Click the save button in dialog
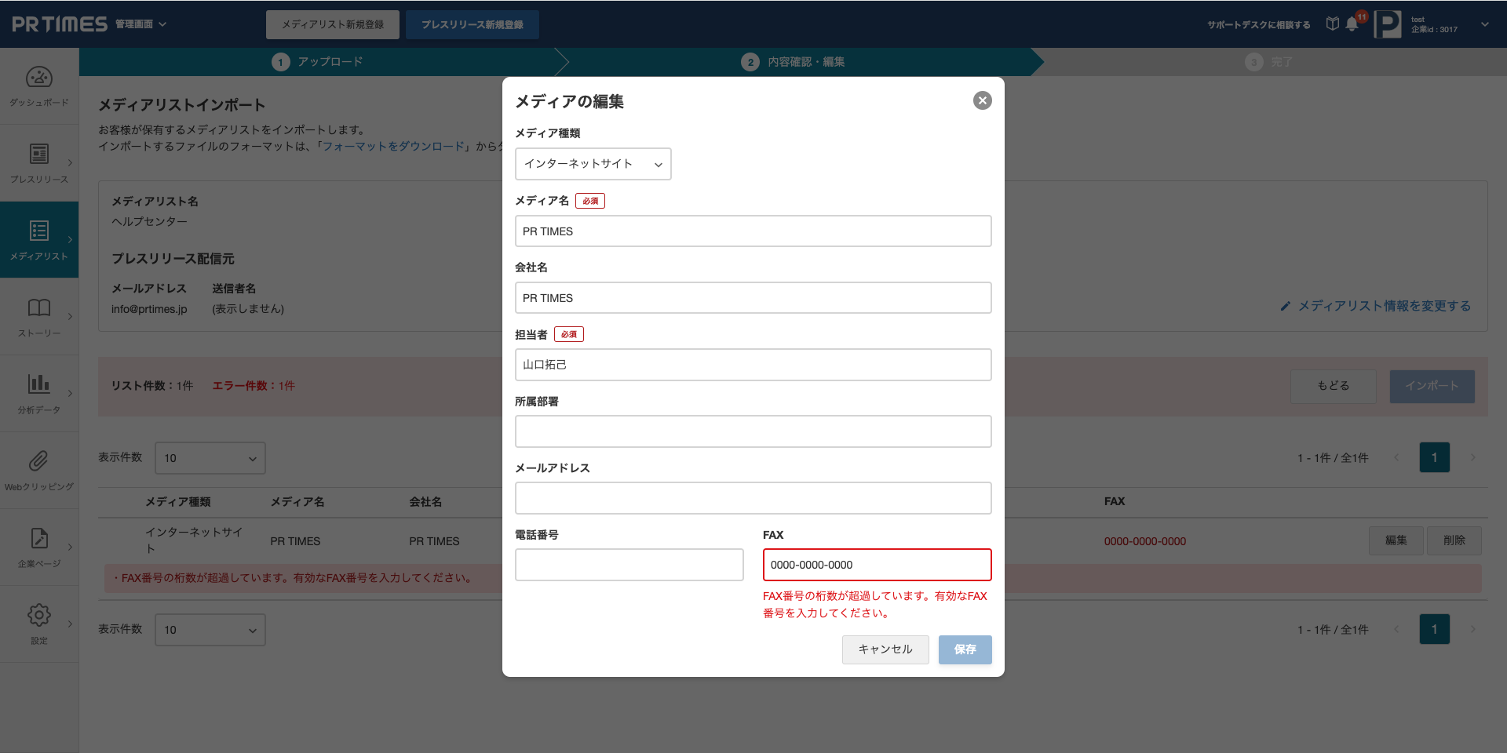The height and width of the screenshot is (753, 1507). coord(965,649)
